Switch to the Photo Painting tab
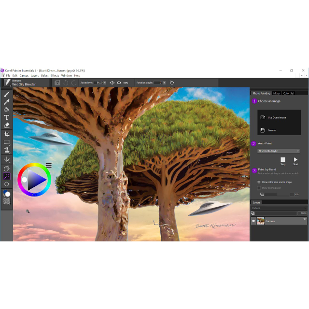The height and width of the screenshot is (309, 309). (261, 93)
